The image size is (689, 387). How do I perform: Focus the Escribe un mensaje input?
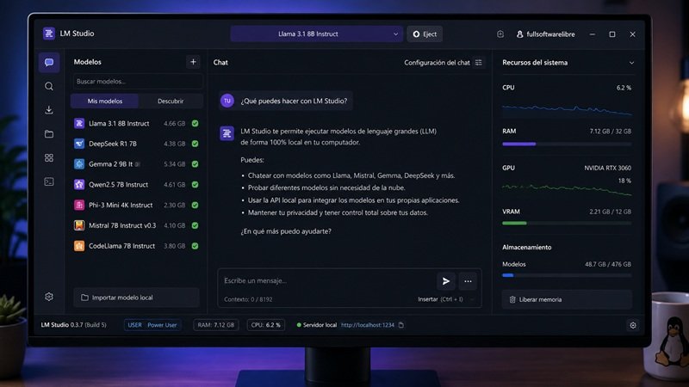[x=327, y=281]
